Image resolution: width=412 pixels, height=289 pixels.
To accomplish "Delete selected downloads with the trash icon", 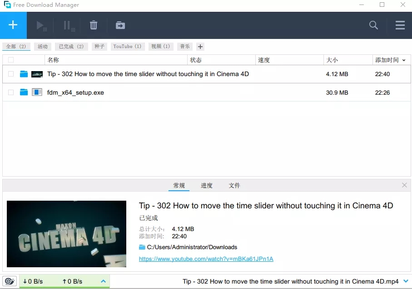I will [x=94, y=25].
